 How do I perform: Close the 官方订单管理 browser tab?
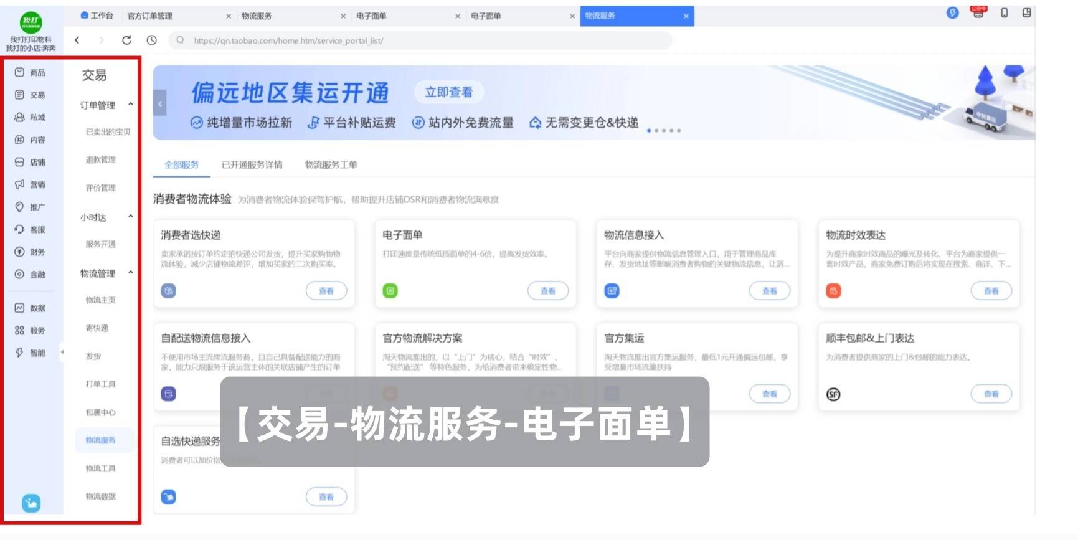pos(229,16)
